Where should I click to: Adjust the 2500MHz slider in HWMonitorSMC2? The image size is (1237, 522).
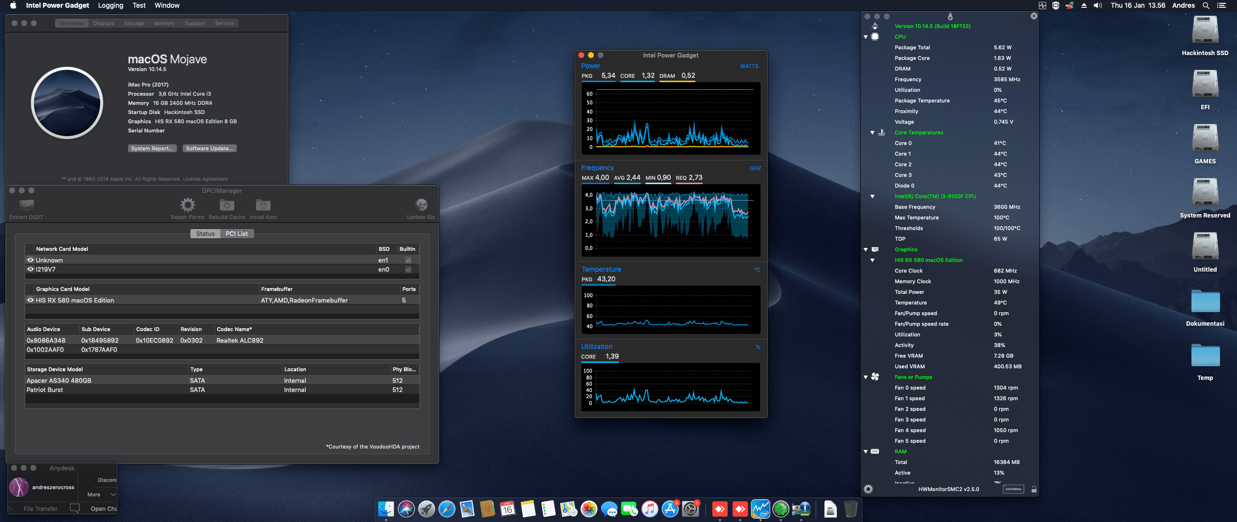tap(1013, 489)
